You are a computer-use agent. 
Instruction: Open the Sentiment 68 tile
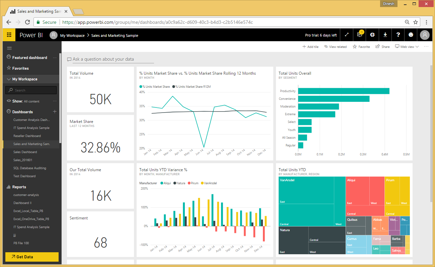[100, 234]
